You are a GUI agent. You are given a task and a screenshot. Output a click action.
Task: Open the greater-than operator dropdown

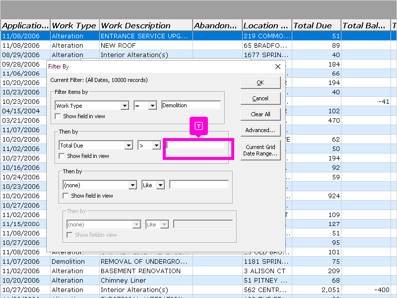pos(156,145)
